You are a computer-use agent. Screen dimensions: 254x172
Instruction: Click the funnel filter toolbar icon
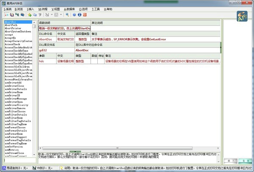pyautogui.click(x=40, y=14)
